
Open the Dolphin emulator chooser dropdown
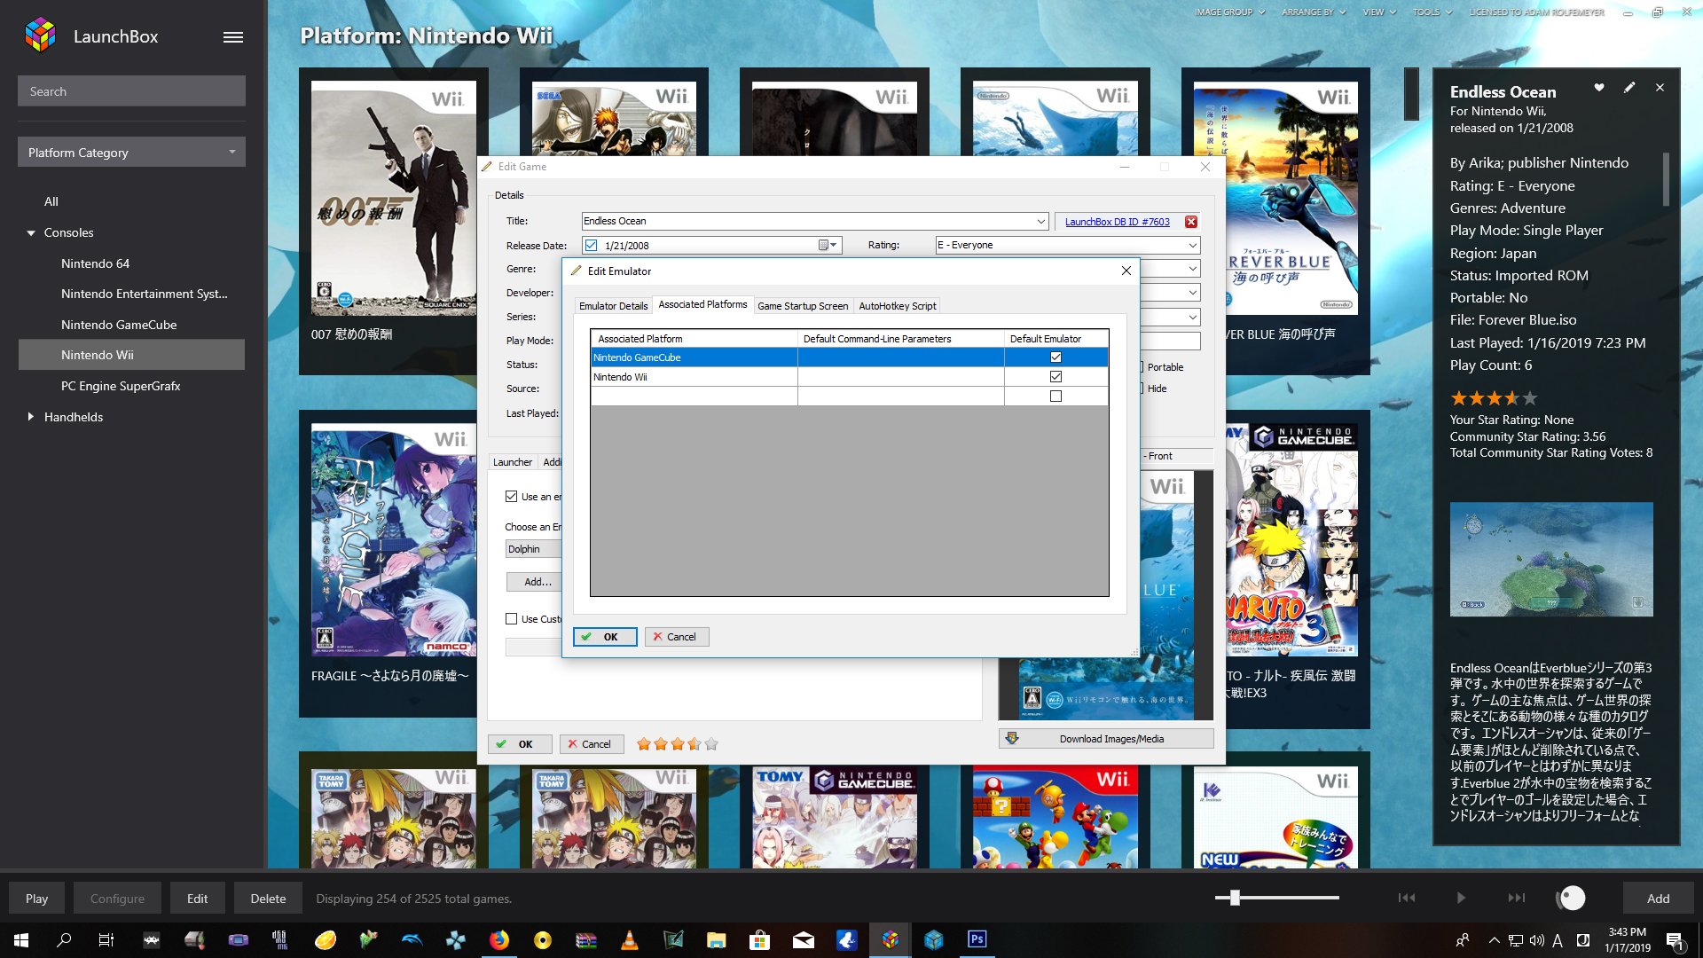[533, 549]
